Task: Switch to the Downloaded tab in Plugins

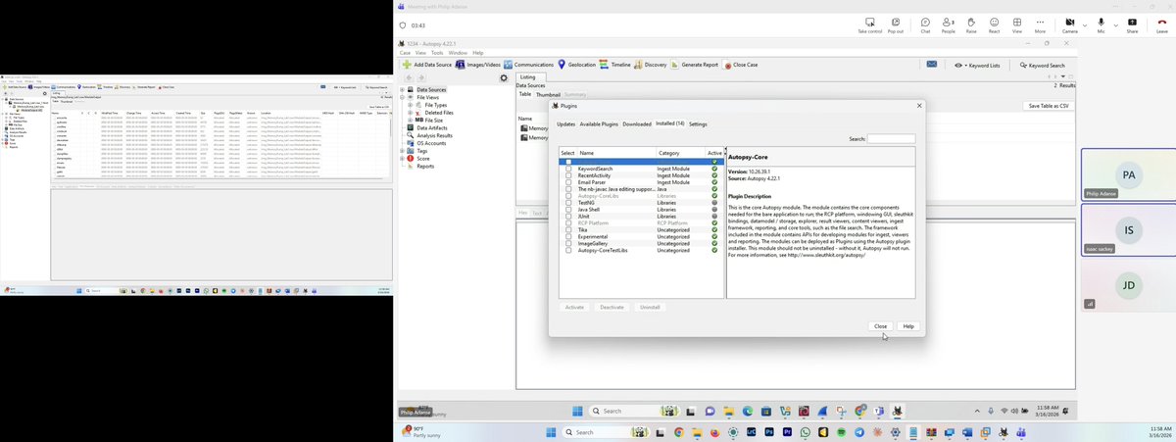Action: [637, 124]
